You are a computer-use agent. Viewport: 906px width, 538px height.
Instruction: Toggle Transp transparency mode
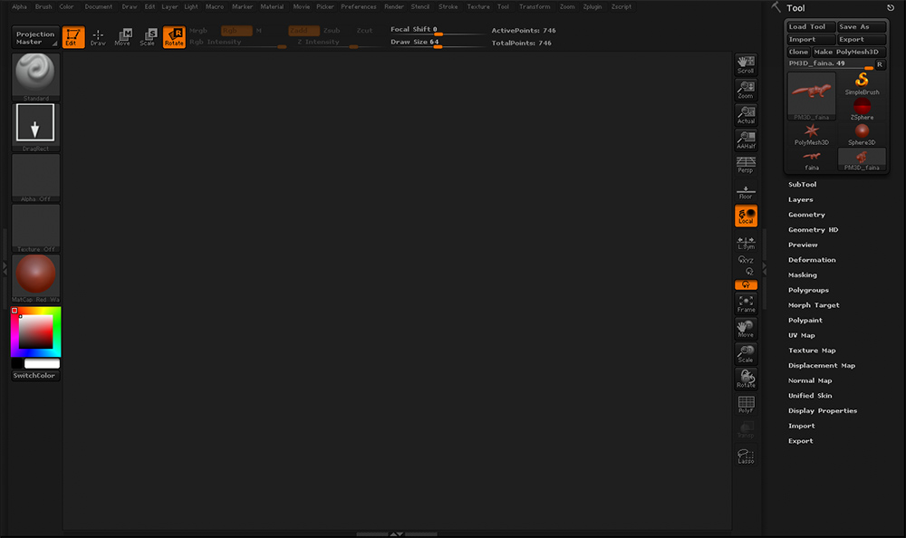(746, 429)
